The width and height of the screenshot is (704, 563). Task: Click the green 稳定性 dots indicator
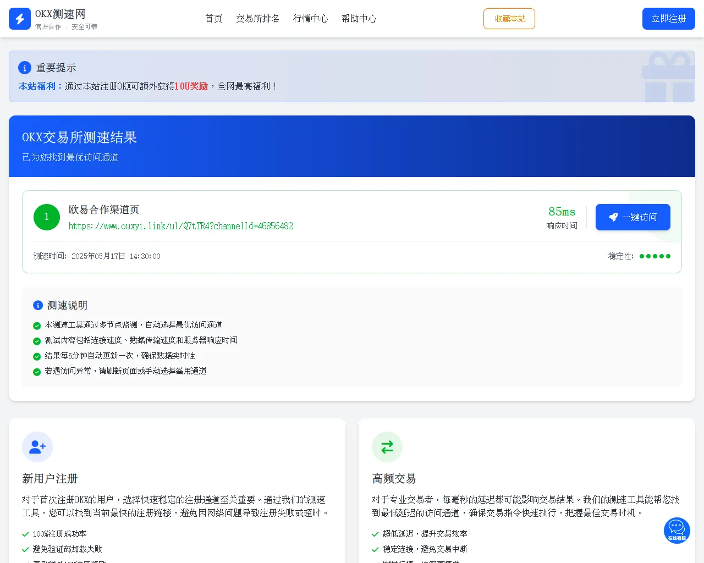[655, 256]
